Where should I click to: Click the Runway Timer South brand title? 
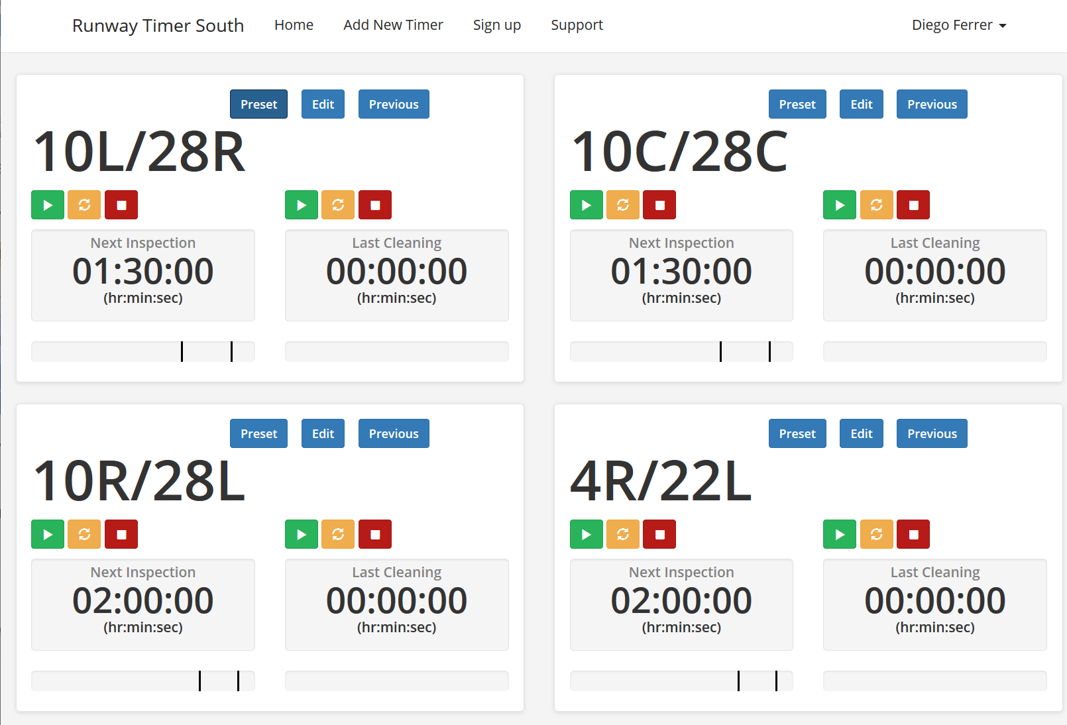[x=158, y=25]
